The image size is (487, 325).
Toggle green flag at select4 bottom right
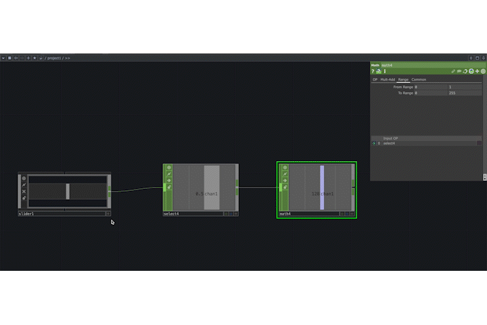pyautogui.click(x=226, y=214)
